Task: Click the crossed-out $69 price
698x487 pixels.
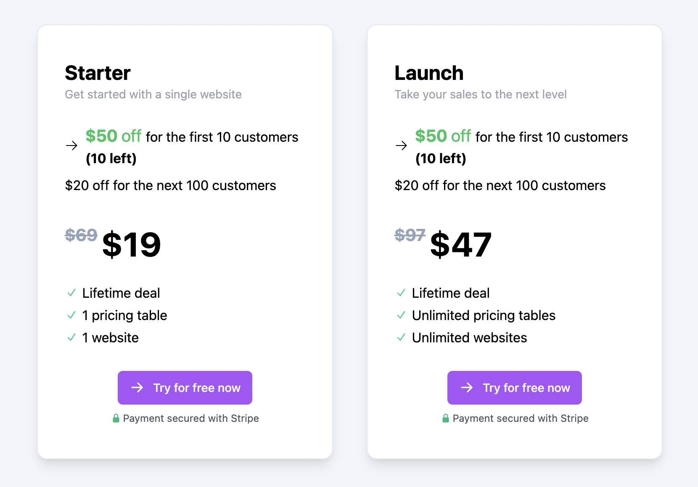Action: (81, 235)
